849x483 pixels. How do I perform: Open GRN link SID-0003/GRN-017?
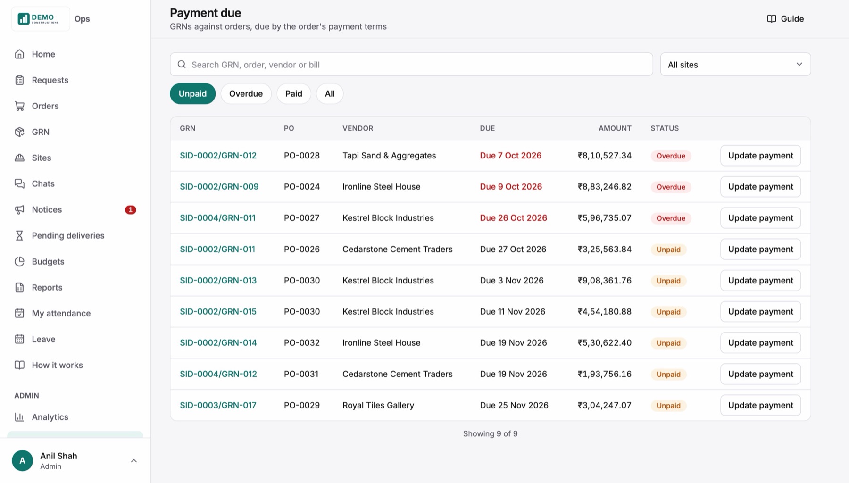218,406
